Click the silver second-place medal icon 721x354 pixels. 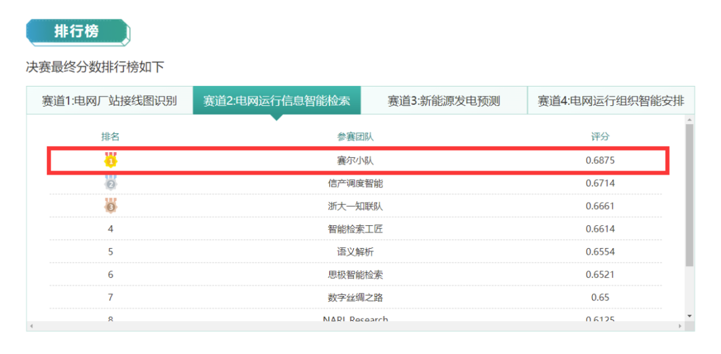point(110,183)
